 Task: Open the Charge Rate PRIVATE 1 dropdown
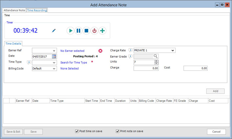[173, 51]
